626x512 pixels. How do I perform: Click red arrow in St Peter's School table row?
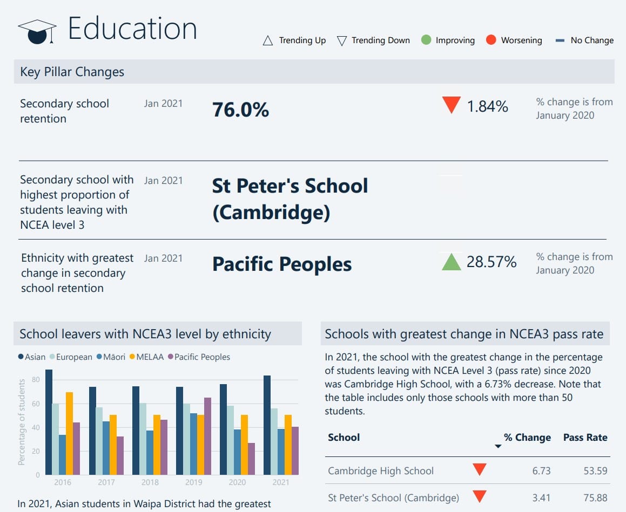click(x=479, y=496)
